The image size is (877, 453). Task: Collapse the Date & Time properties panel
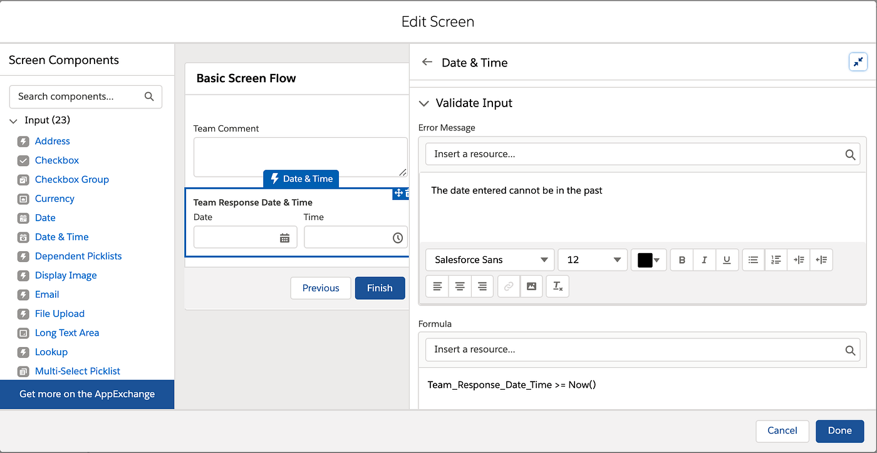(x=858, y=61)
